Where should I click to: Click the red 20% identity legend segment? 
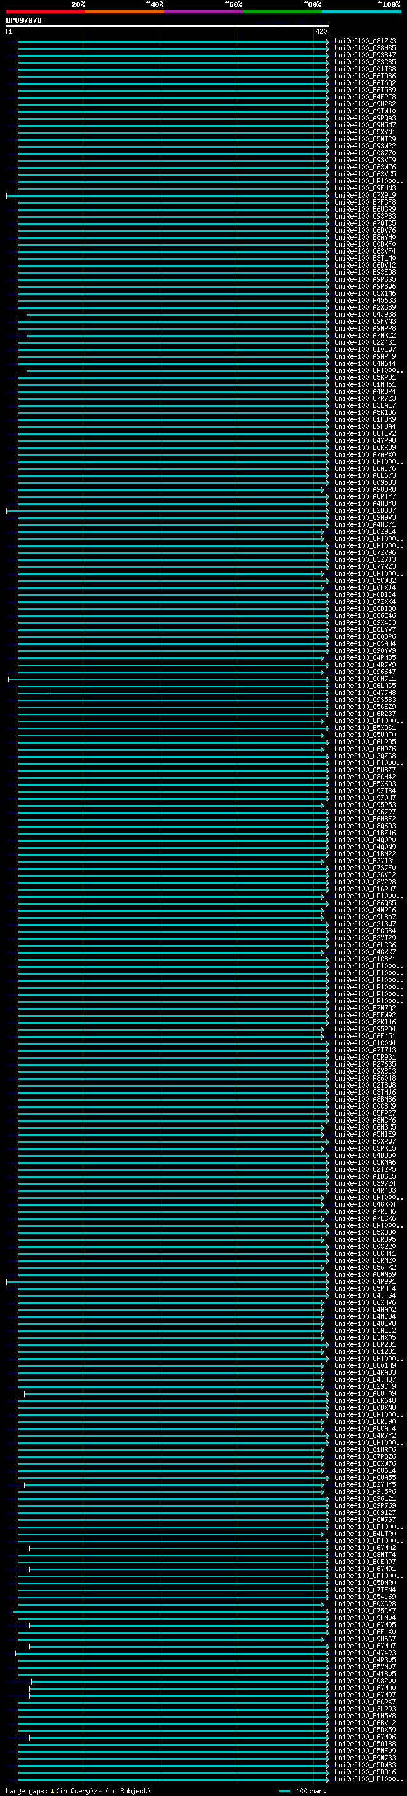click(x=45, y=11)
